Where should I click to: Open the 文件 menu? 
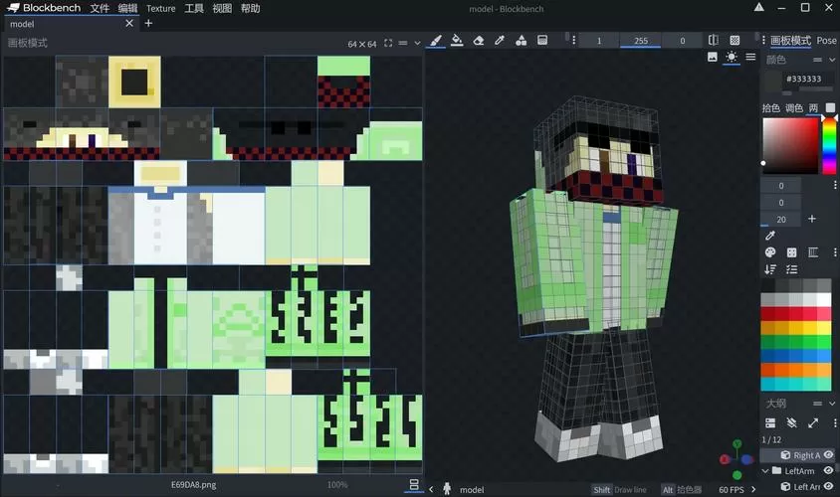(100, 8)
